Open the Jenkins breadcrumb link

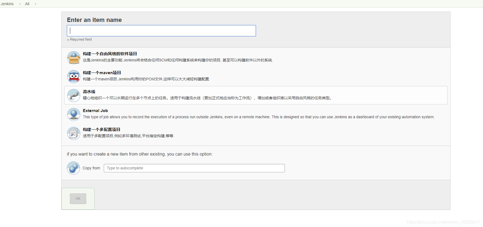[x=7, y=4]
